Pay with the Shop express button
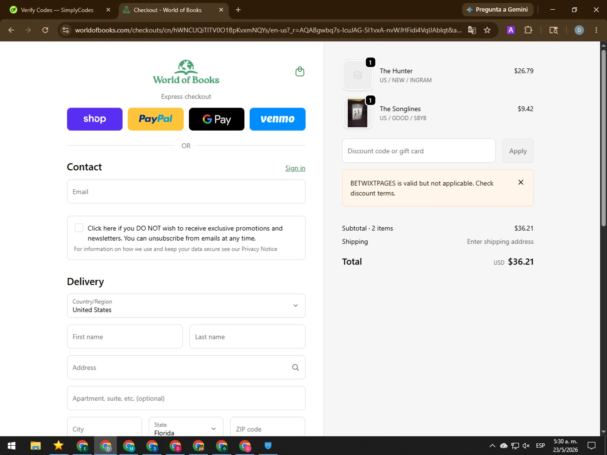The width and height of the screenshot is (607, 455). pos(95,119)
